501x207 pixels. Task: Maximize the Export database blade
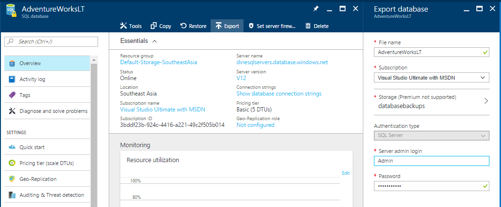click(479, 9)
